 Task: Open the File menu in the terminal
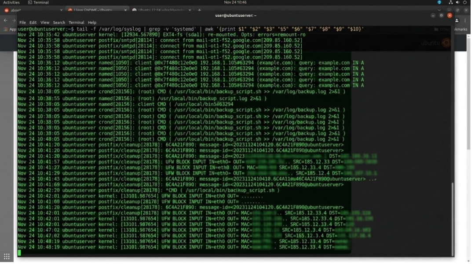tap(22, 22)
